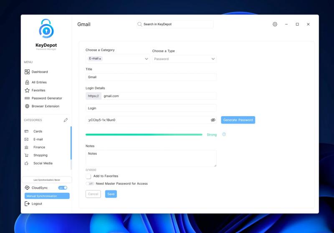The image size is (334, 233).
Task: Turn off the CloudSync switch
Action: [63, 187]
